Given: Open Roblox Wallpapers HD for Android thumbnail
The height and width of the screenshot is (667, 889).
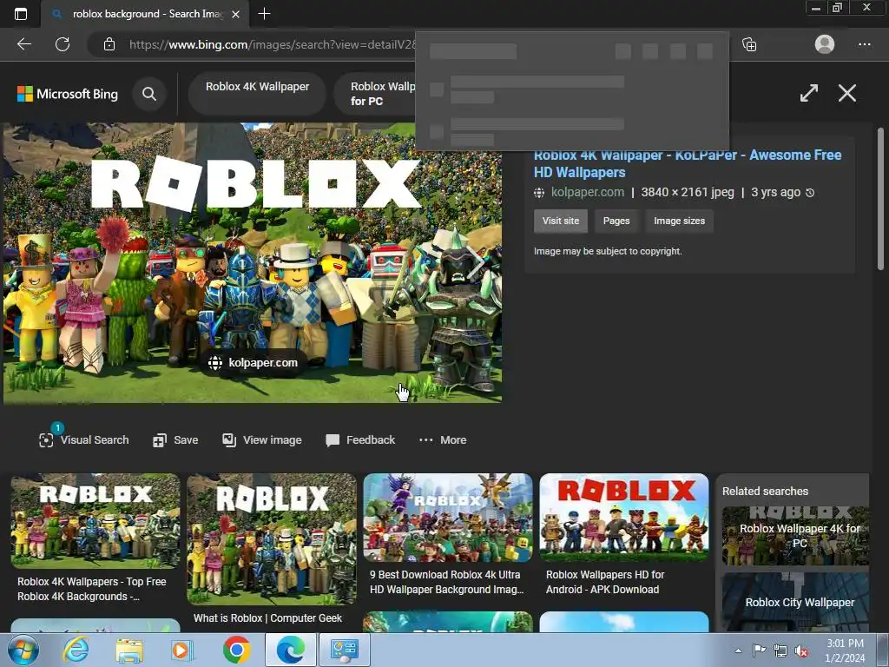Looking at the screenshot, I should coord(624,518).
